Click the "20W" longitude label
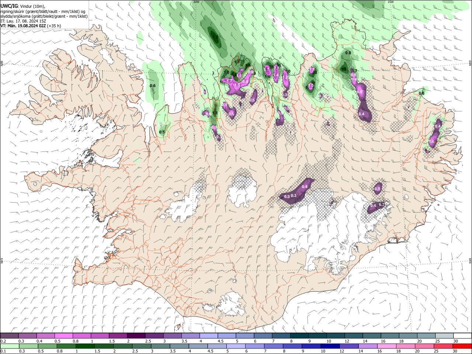The height and width of the screenshot is (354, 472). coord(196,2)
